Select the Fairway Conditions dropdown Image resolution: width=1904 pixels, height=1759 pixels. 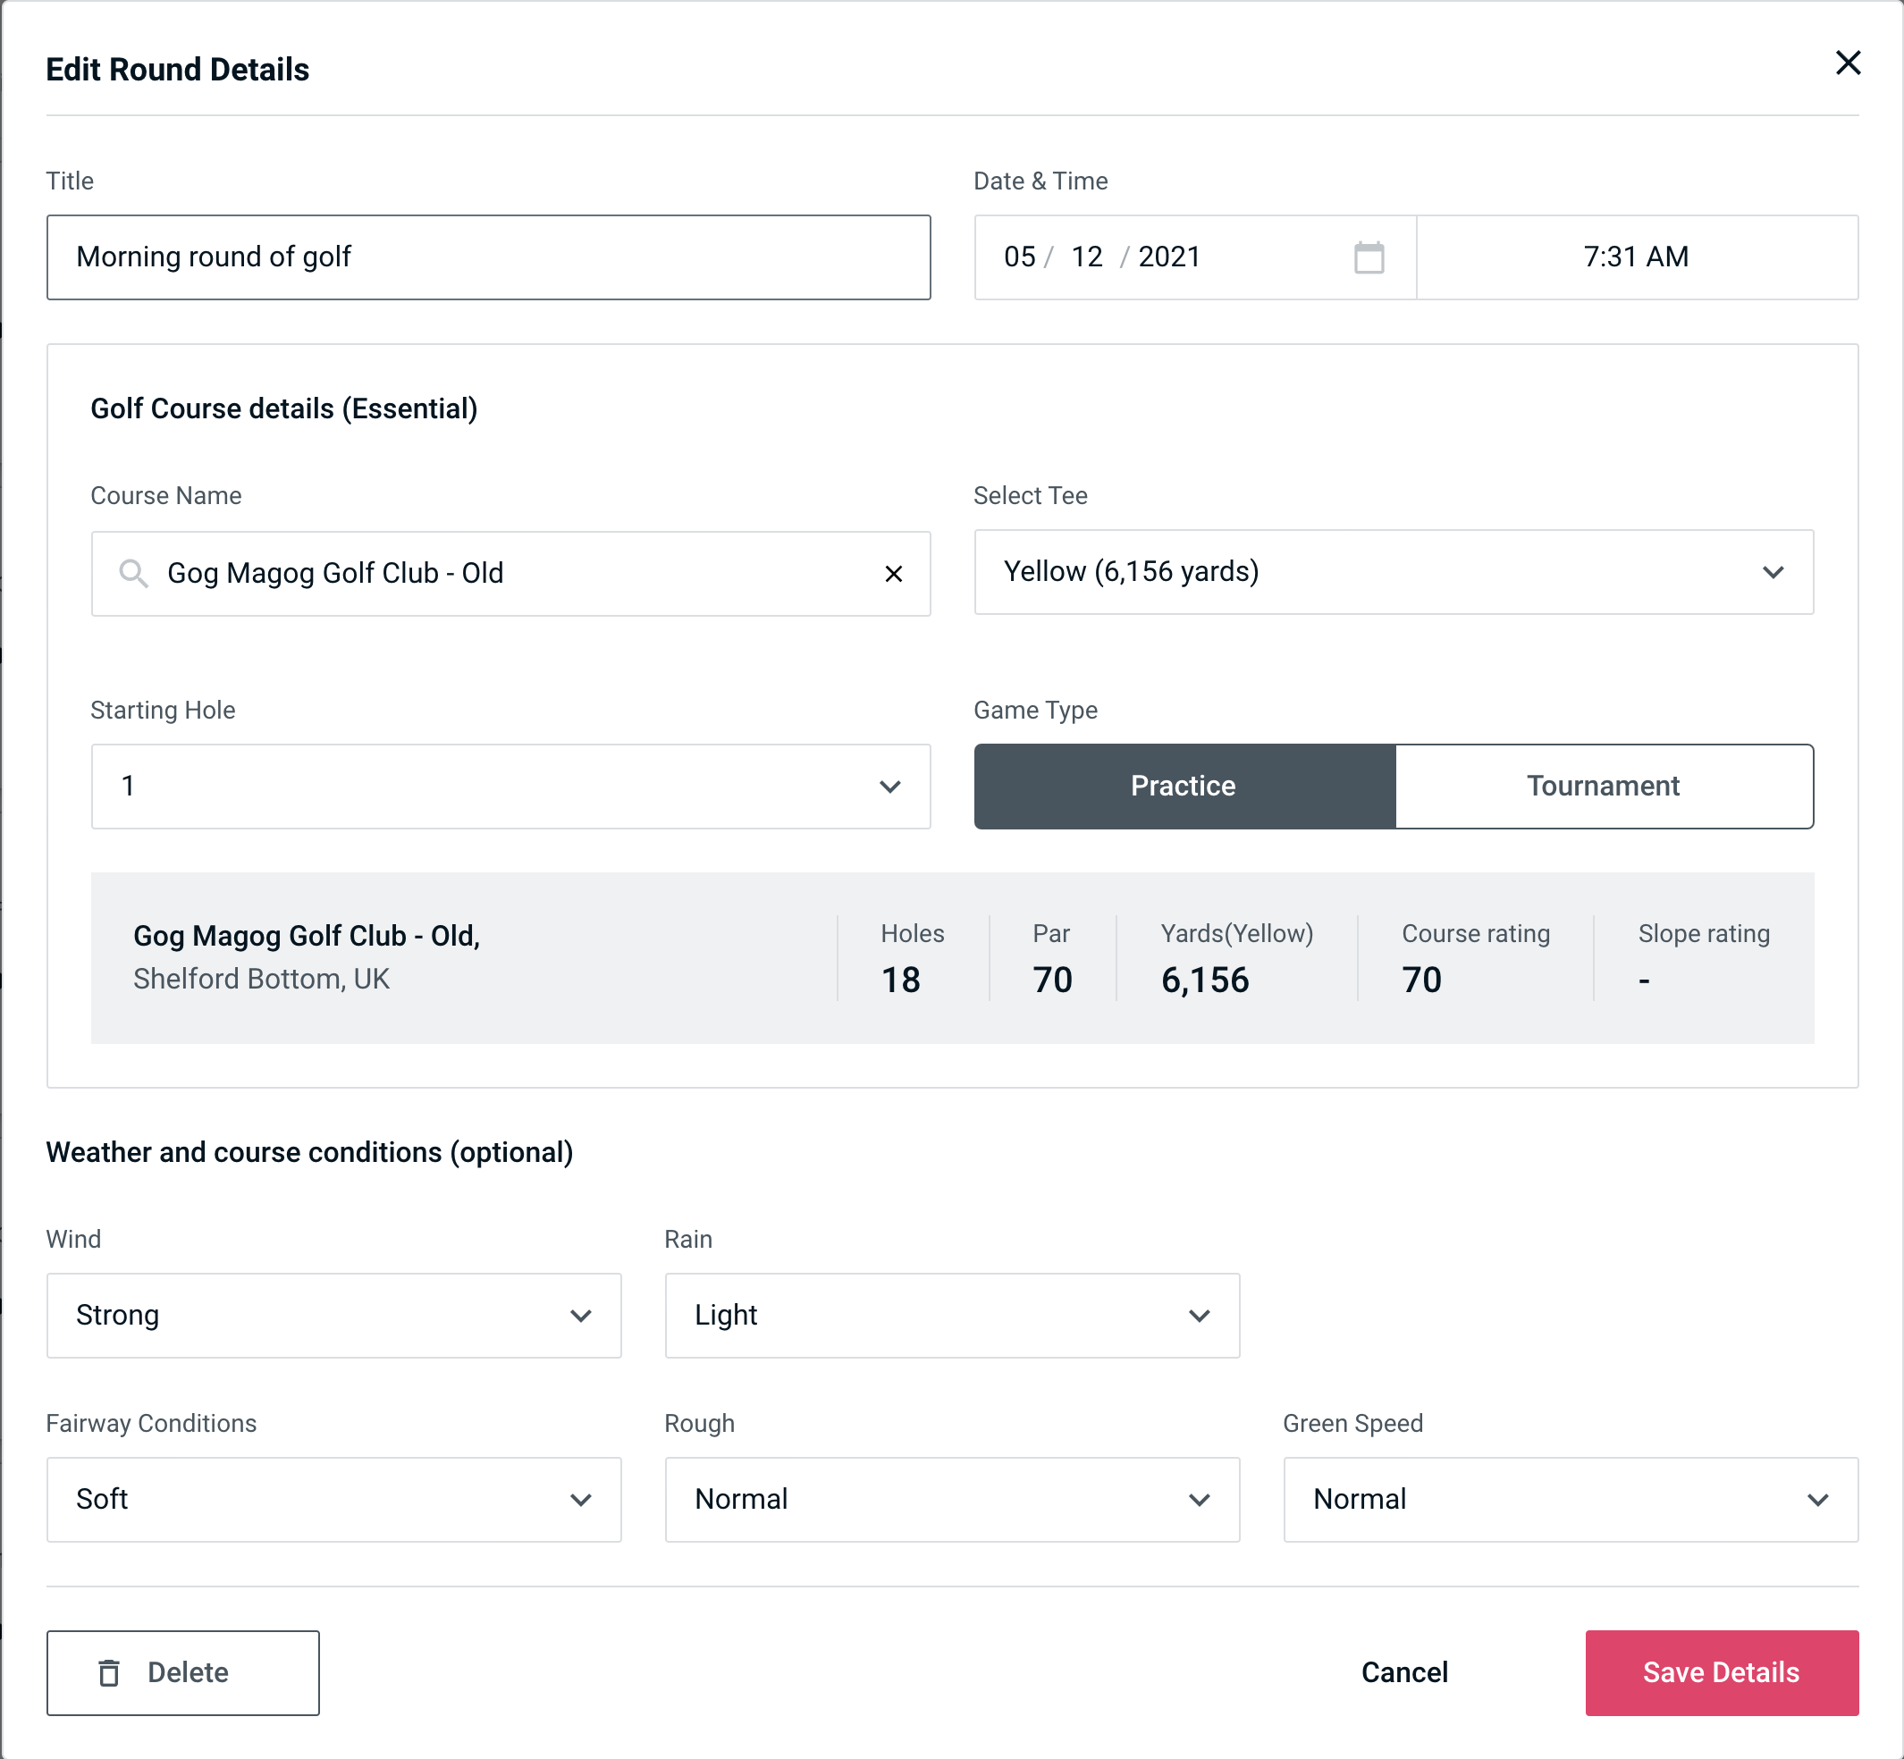[x=333, y=1501]
